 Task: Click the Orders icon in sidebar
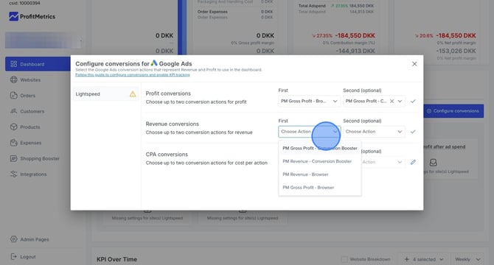(x=13, y=96)
